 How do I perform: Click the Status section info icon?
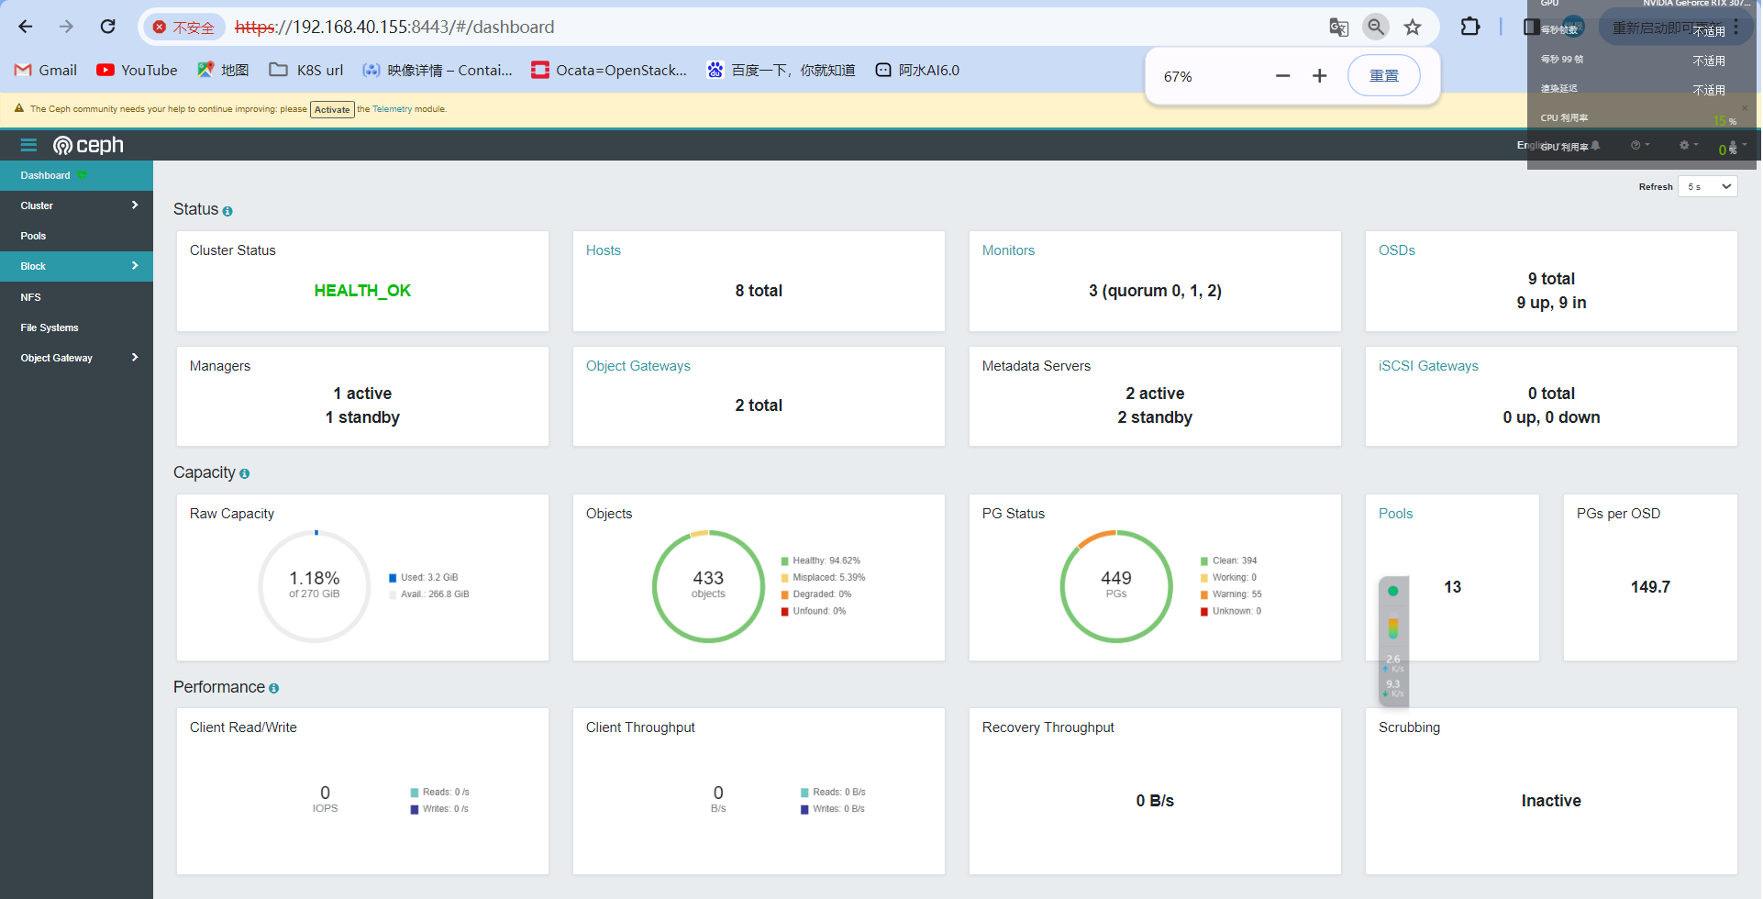pos(227,211)
